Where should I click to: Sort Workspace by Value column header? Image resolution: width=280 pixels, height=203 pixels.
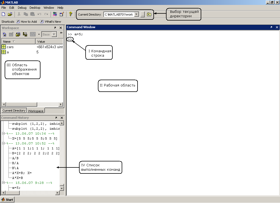click(x=49, y=42)
